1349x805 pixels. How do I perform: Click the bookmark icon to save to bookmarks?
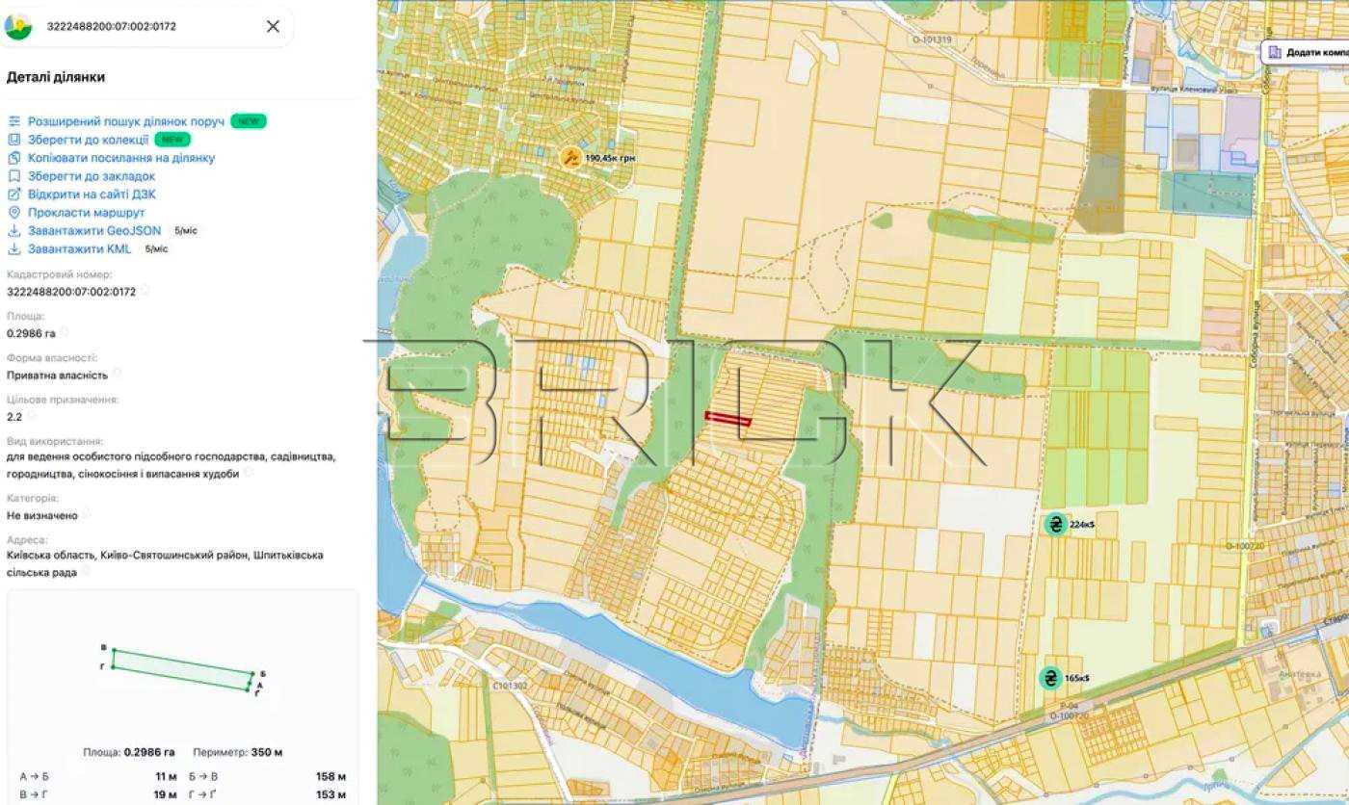click(14, 176)
